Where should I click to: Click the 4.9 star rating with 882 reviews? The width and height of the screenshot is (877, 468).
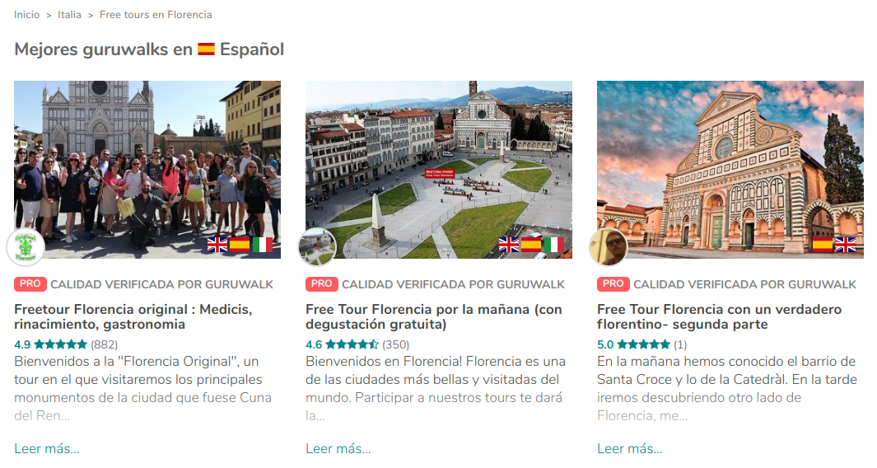click(66, 344)
